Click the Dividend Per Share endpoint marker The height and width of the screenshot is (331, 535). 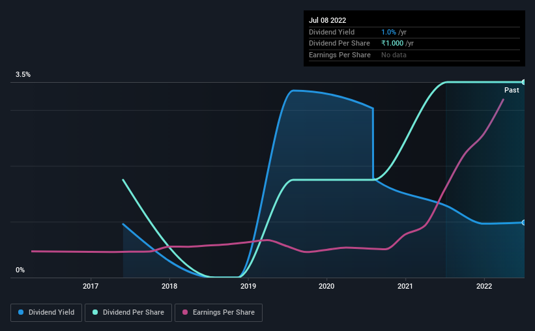tap(524, 82)
